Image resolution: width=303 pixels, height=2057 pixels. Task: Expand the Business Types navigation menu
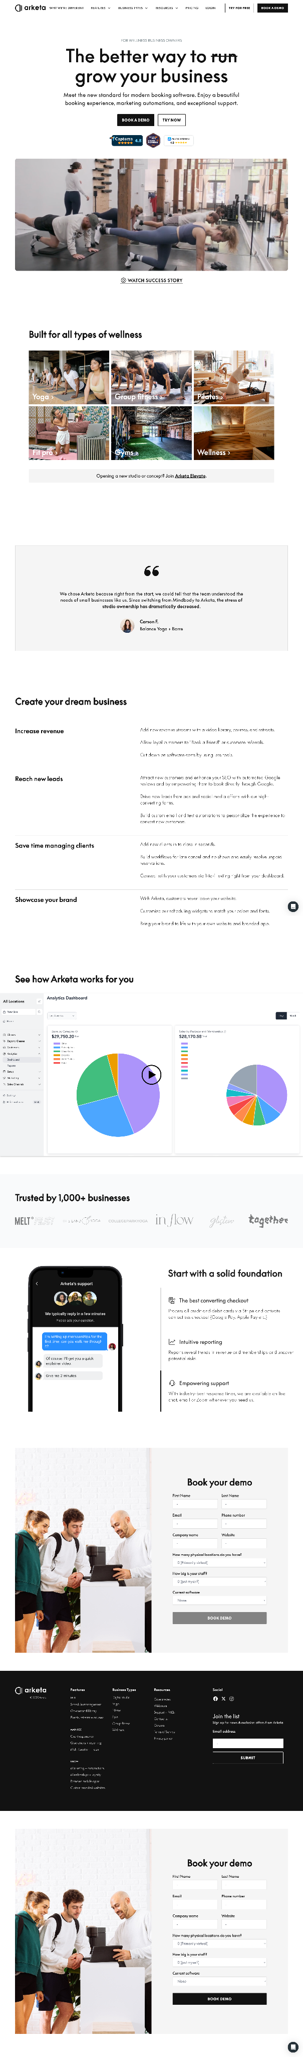(132, 8)
